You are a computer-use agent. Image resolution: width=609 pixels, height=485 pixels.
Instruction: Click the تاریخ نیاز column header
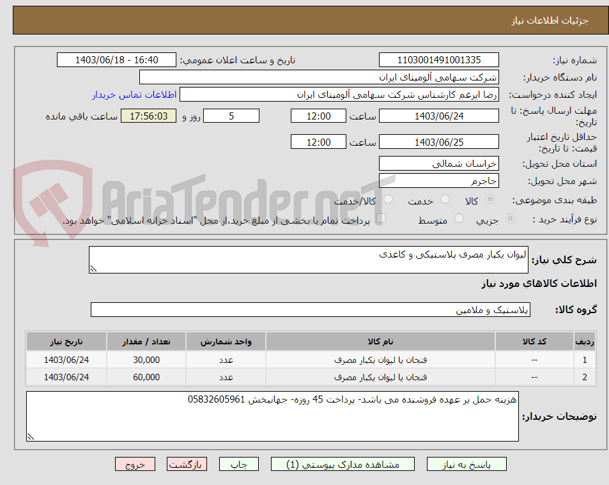[66, 342]
